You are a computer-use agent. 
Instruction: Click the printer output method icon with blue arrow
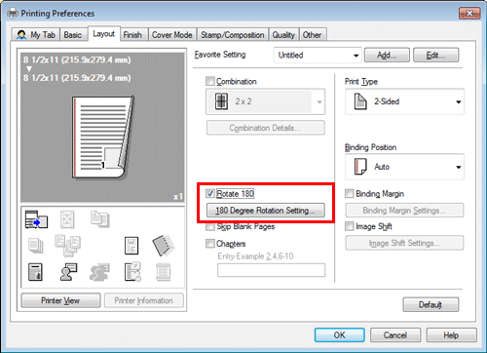click(x=36, y=219)
